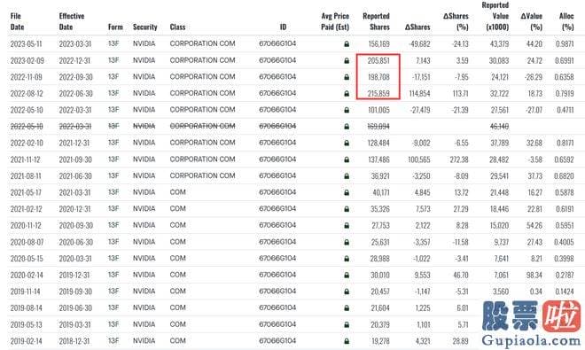Click the reported shares value 205,851
The width and height of the screenshot is (585, 350).
coord(378,60)
